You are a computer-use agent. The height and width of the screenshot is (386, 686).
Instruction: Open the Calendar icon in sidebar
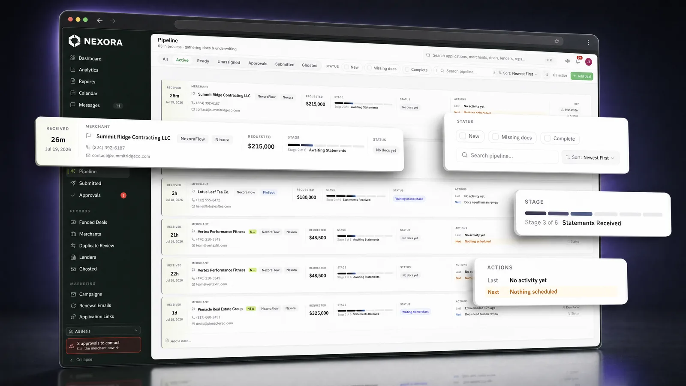pos(73,93)
